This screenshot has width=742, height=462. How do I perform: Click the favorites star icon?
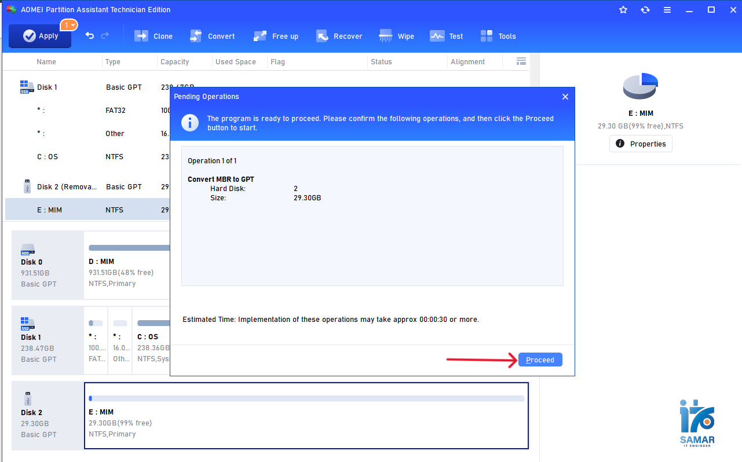click(623, 10)
